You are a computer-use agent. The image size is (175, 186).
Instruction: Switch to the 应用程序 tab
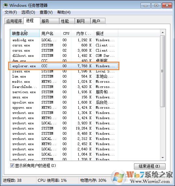[x=14, y=21]
